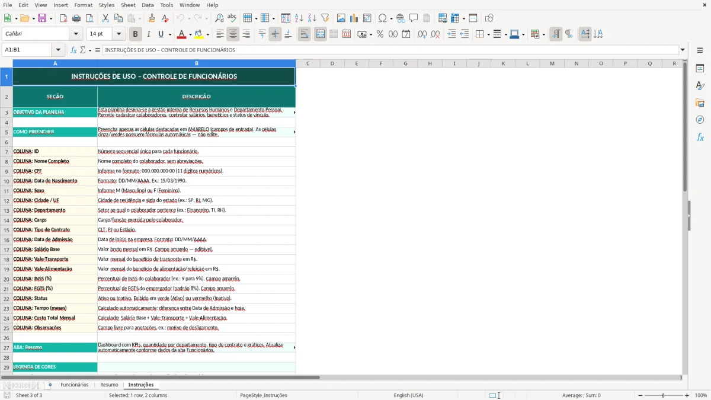Open the Data menu
The image size is (711, 400).
coord(148,5)
